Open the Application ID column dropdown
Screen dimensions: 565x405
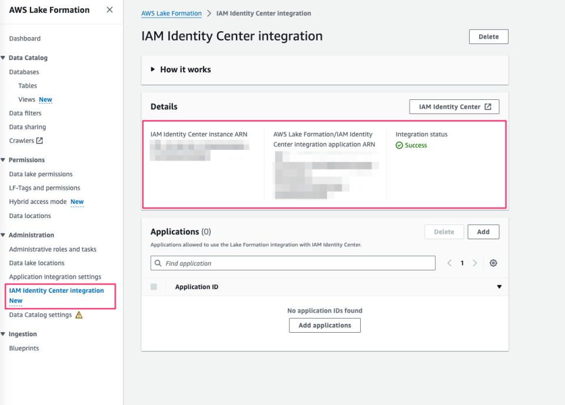pyautogui.click(x=499, y=286)
